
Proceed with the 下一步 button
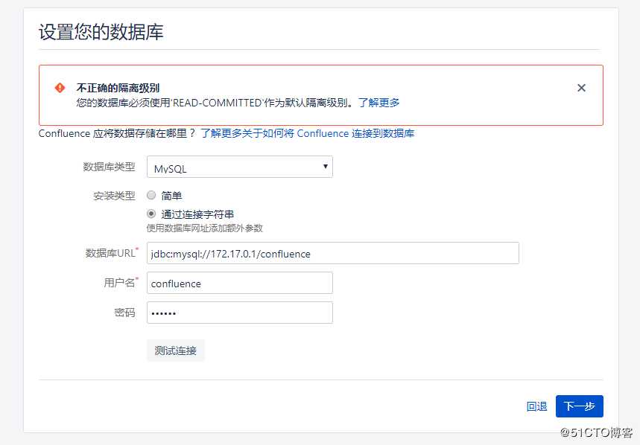click(x=579, y=406)
